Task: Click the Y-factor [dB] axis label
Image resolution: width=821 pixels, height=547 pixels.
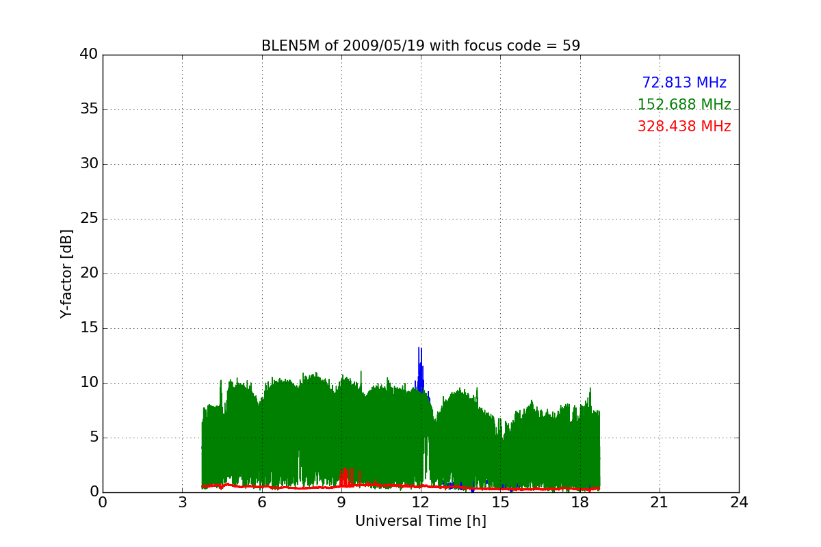Action: click(66, 273)
